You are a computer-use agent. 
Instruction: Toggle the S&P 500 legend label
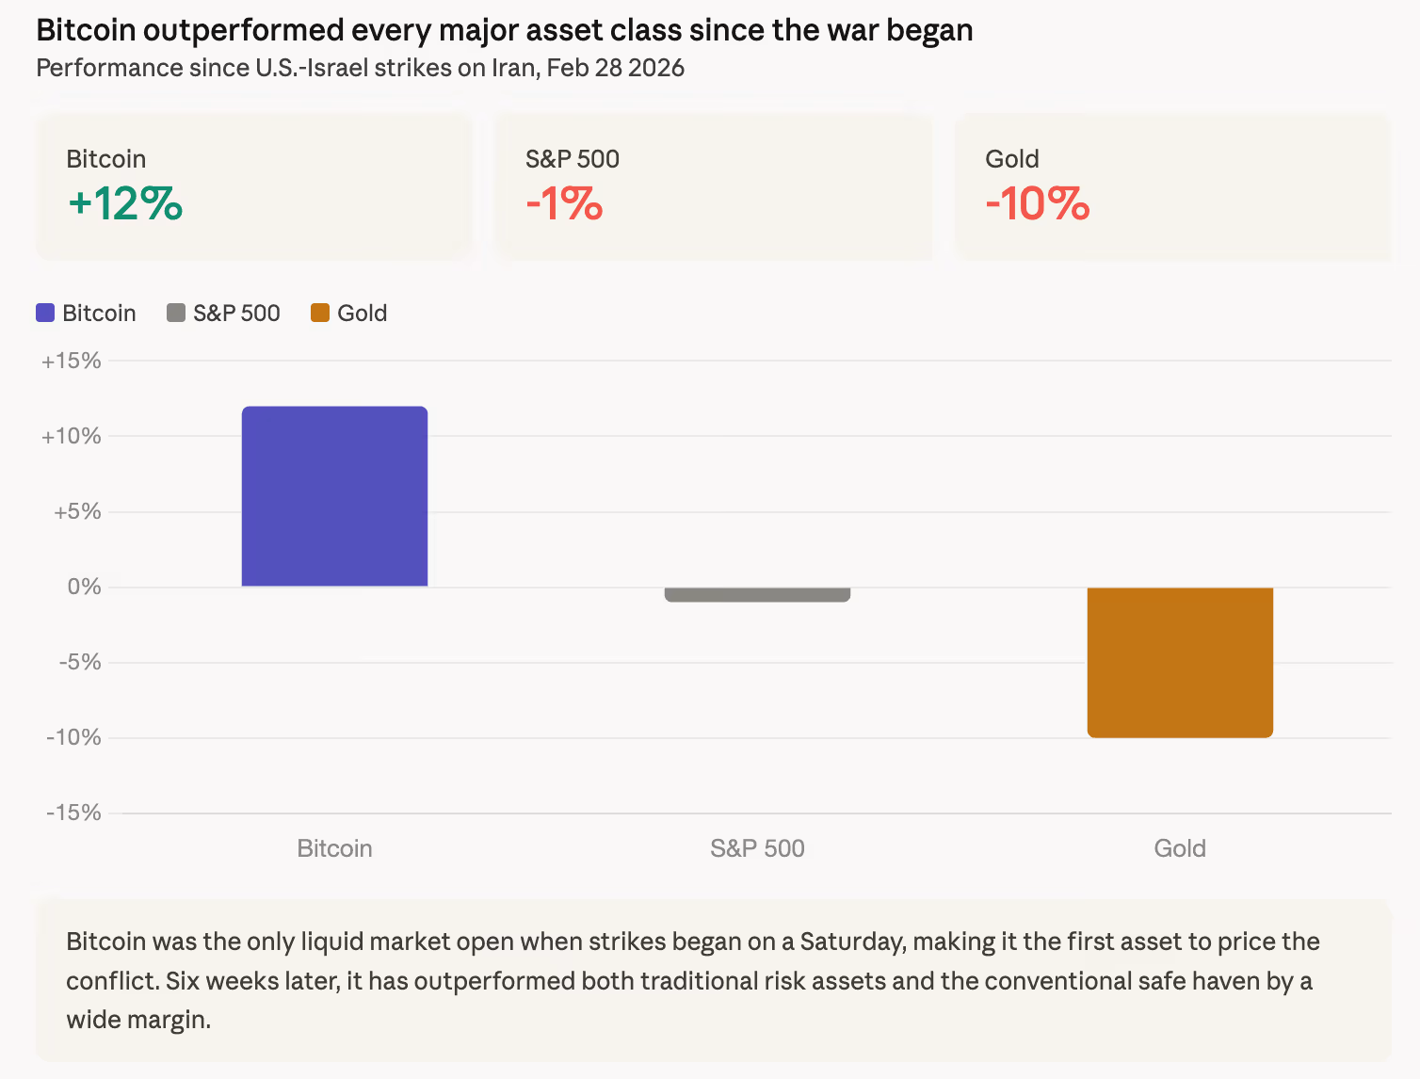point(236,314)
